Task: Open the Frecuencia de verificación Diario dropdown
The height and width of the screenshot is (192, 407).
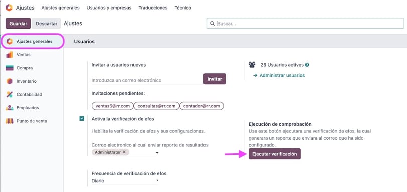Action: click(x=125, y=181)
